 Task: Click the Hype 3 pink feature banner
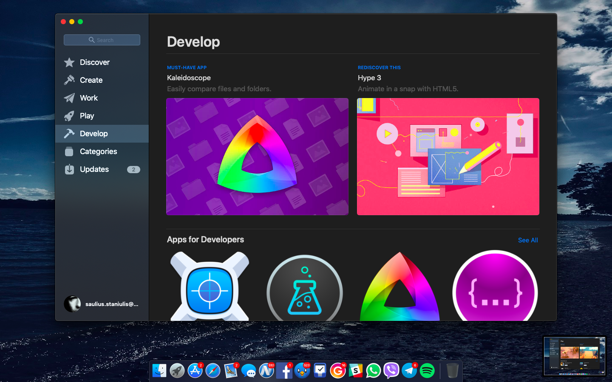click(x=448, y=157)
